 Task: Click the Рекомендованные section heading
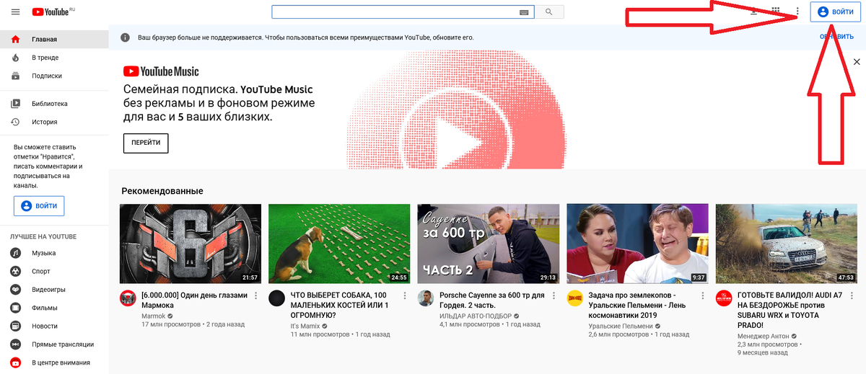coord(162,191)
